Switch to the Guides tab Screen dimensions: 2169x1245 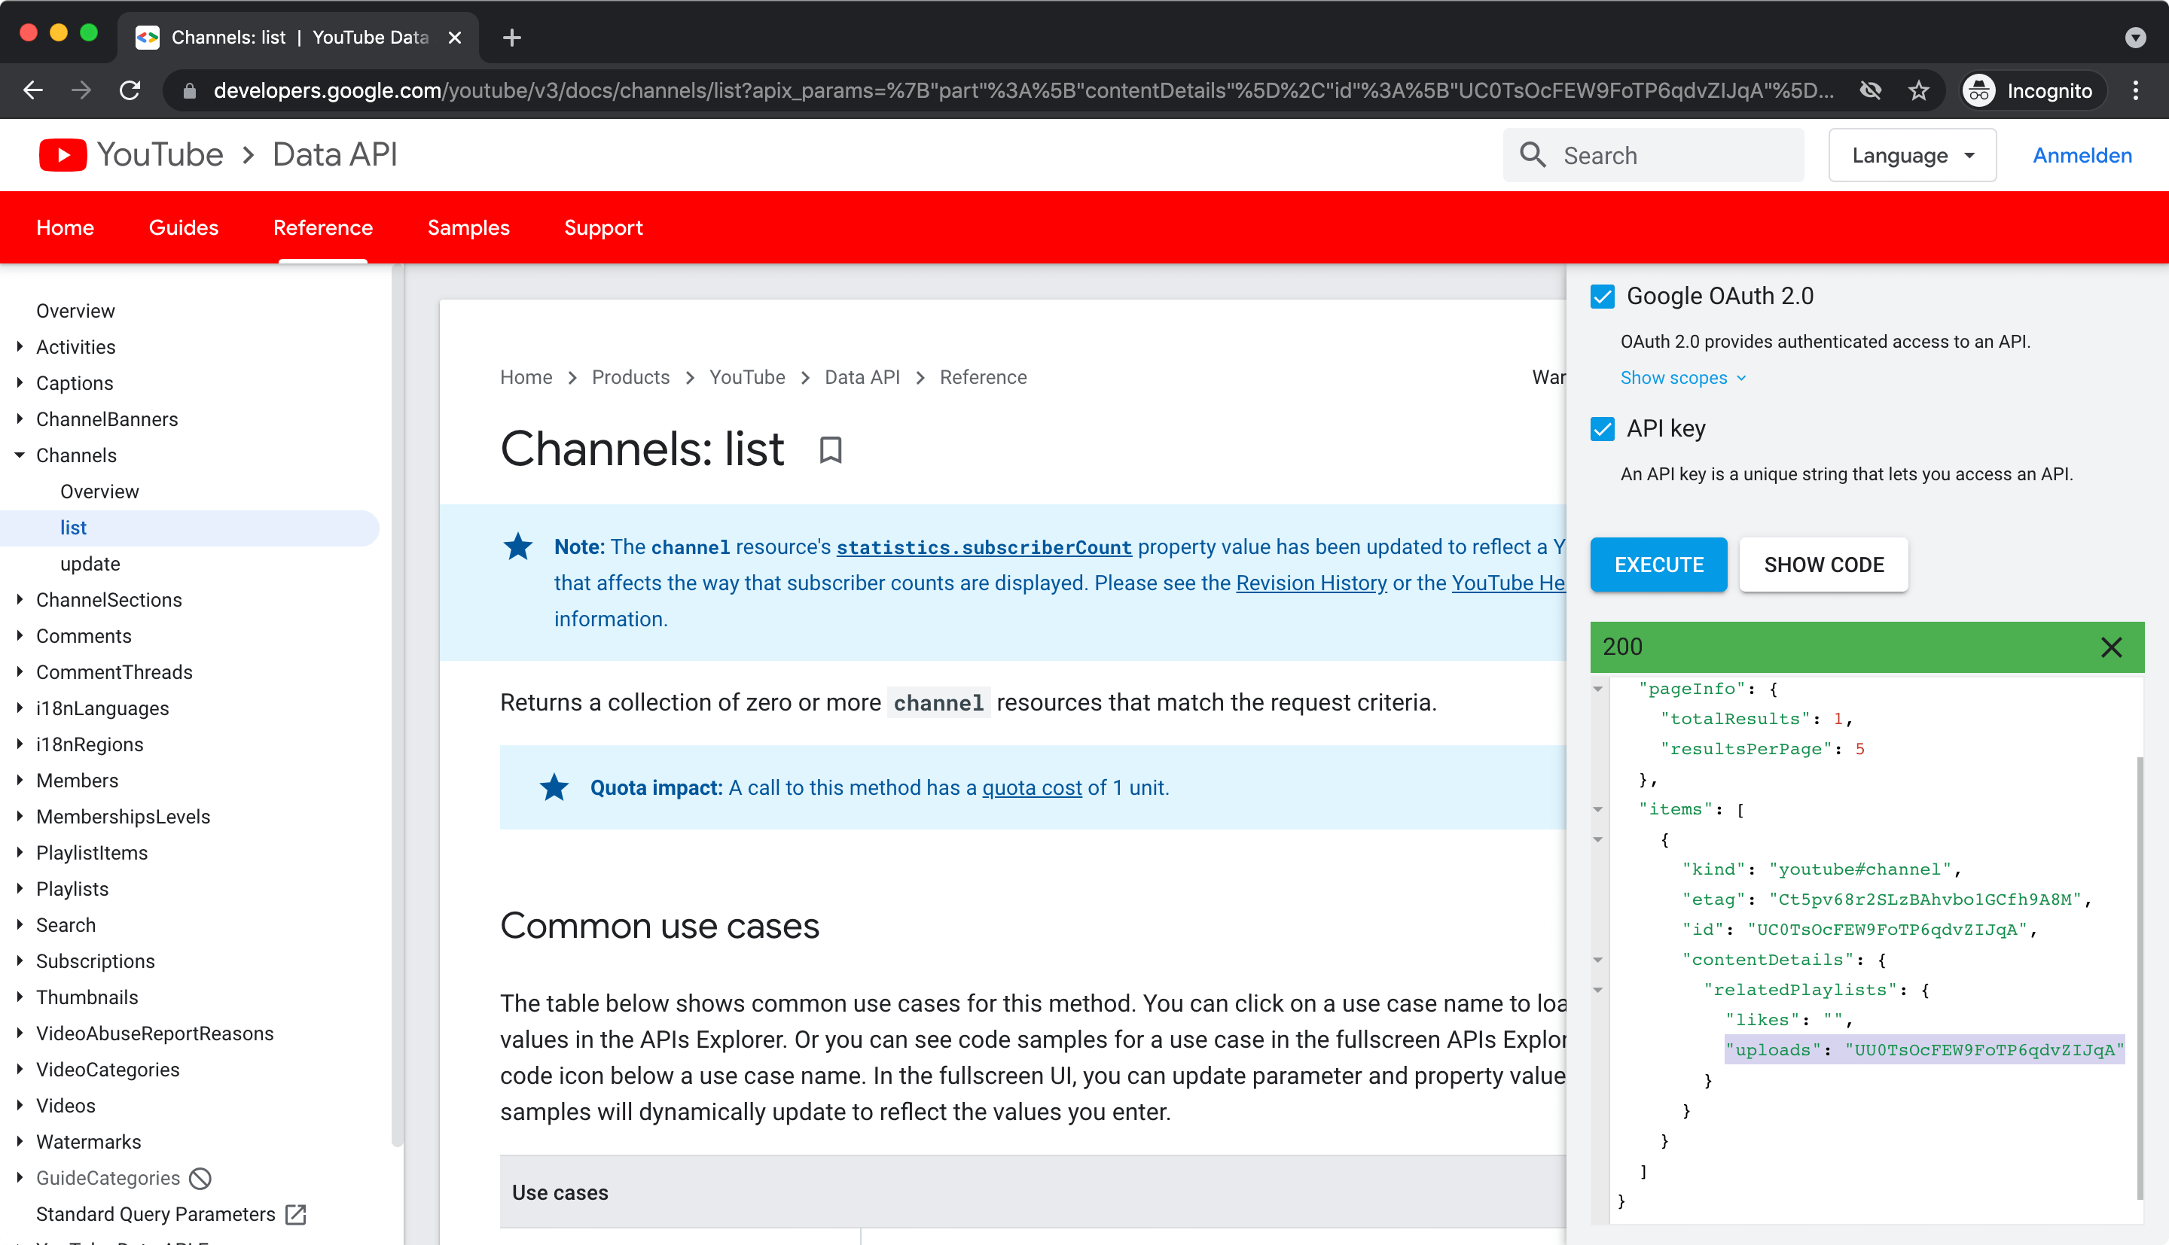[184, 227]
